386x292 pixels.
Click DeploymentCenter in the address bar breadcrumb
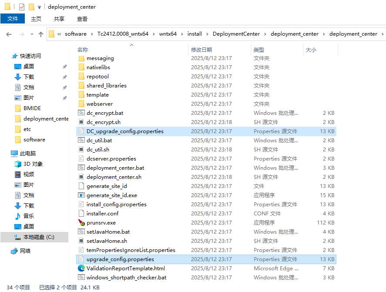coord(237,34)
